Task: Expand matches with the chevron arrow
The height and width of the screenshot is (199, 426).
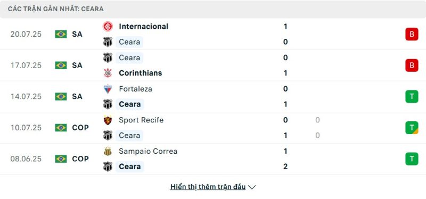Action: [252, 187]
